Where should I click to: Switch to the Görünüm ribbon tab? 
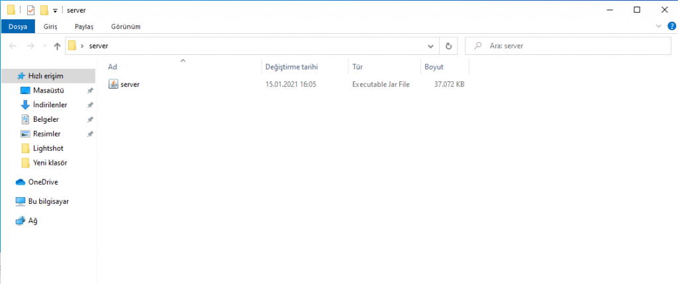(x=125, y=26)
